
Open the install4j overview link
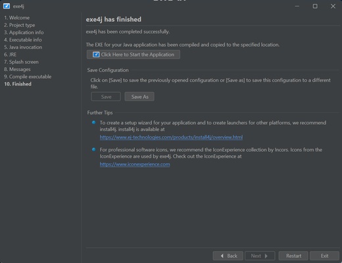[171, 137]
